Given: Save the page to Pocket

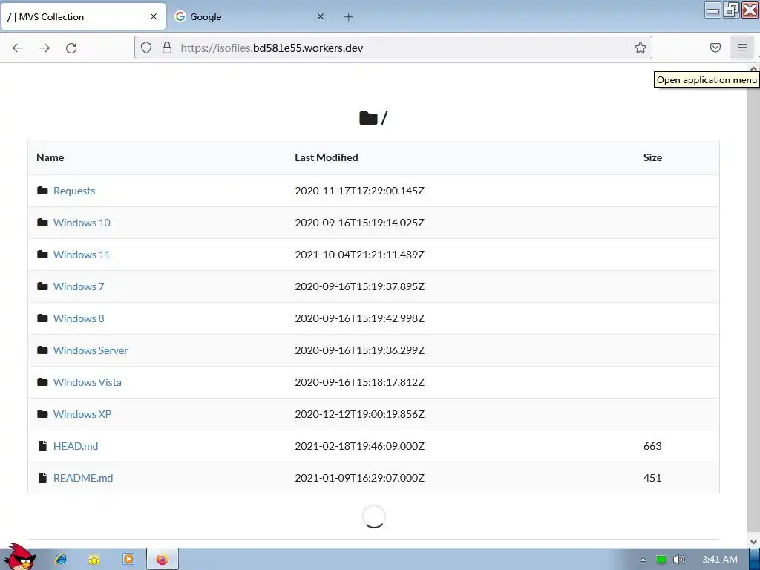Looking at the screenshot, I should point(715,47).
